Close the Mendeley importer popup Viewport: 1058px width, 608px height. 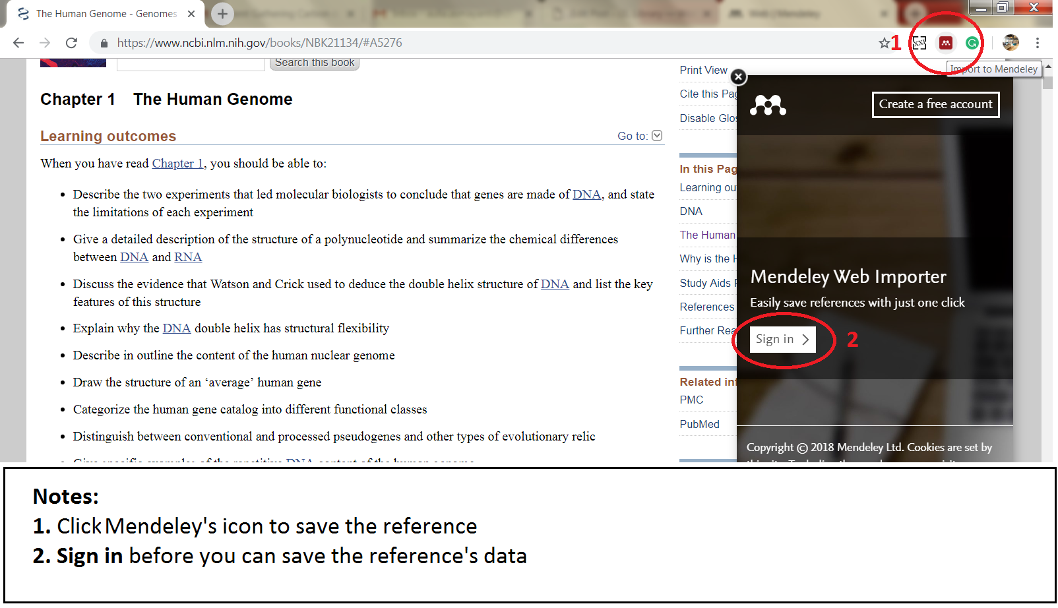(x=739, y=77)
